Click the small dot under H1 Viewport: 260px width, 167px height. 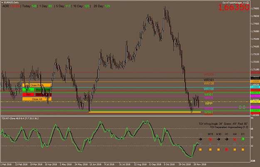pos(226,144)
